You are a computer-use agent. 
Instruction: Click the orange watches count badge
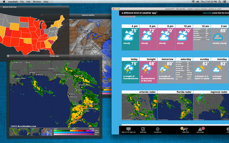(182, 128)
